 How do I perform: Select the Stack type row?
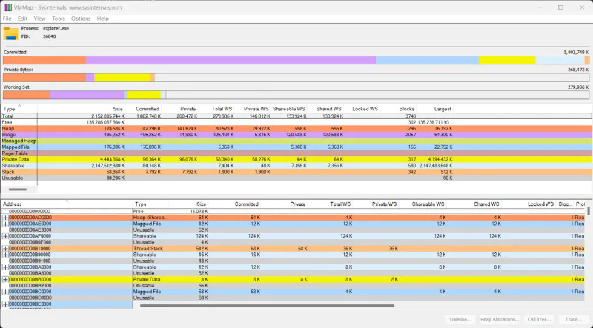coord(296,172)
